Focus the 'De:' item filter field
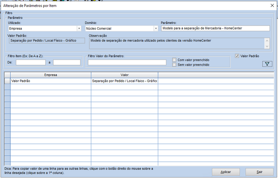Viewport: 278px width, 179px height. click(x=30, y=62)
